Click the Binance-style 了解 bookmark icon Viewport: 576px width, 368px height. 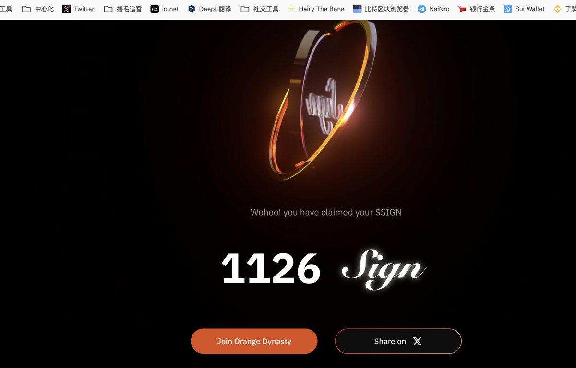(557, 9)
